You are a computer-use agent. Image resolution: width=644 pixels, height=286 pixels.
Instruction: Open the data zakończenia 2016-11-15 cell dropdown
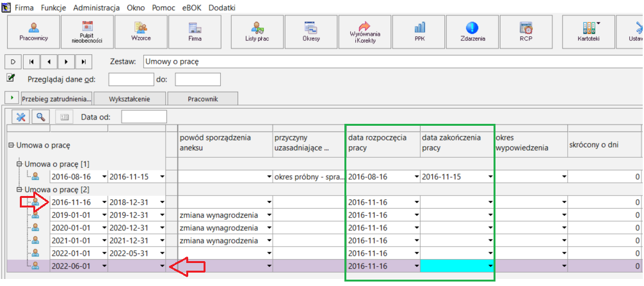tap(490, 177)
